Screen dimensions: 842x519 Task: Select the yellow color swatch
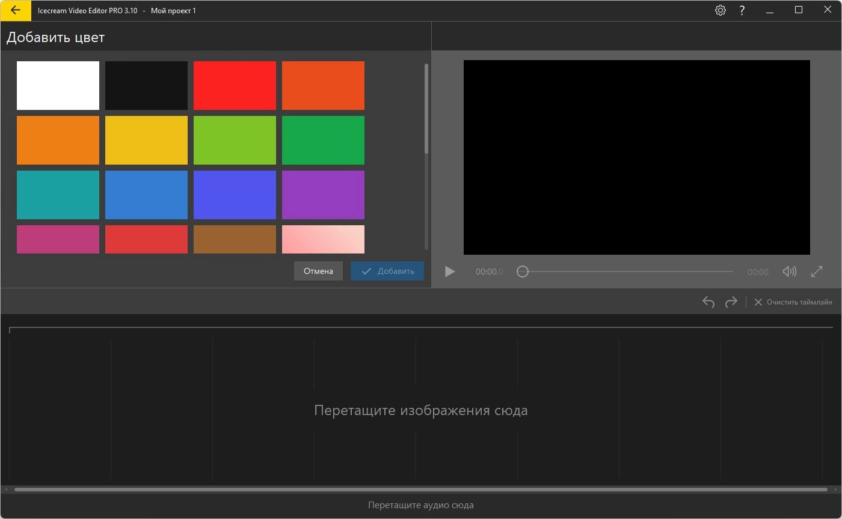(x=146, y=140)
